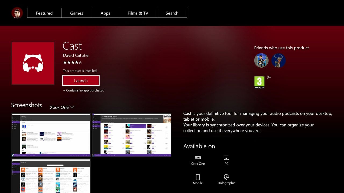Open the Apps tab
The height and width of the screenshot is (193, 344).
(105, 13)
